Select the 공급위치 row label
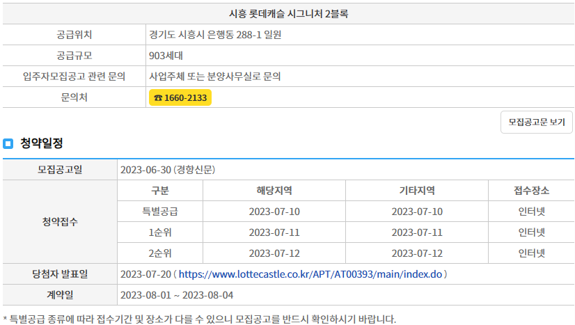575x325 pixels. [x=74, y=35]
